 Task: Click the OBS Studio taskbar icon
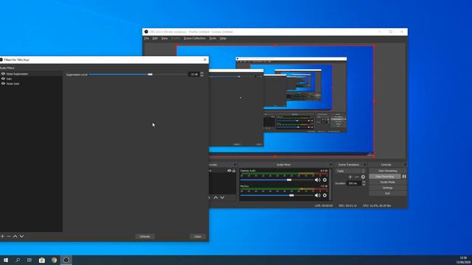[66, 260]
